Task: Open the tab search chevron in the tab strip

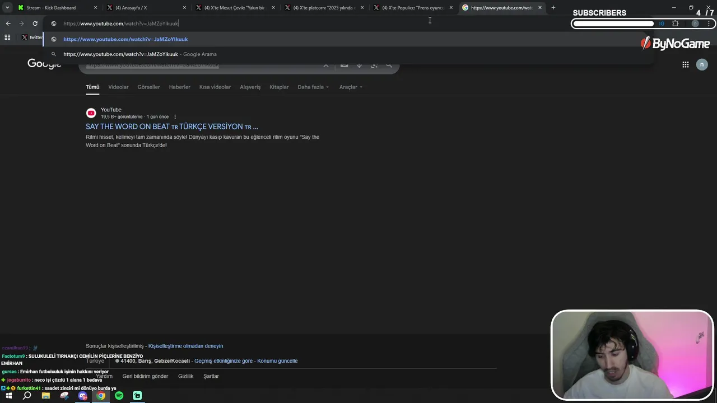Action: (7, 8)
